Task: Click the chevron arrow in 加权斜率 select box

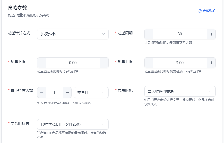Action: pyautogui.click(x=103, y=34)
